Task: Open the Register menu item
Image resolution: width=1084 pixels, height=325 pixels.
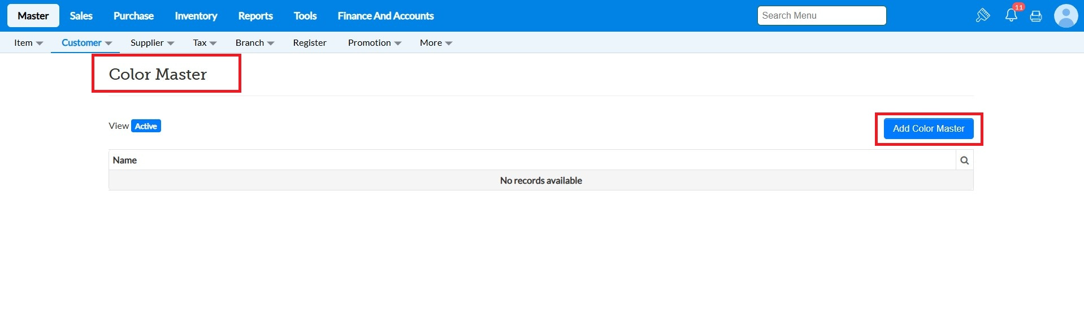Action: pos(310,43)
